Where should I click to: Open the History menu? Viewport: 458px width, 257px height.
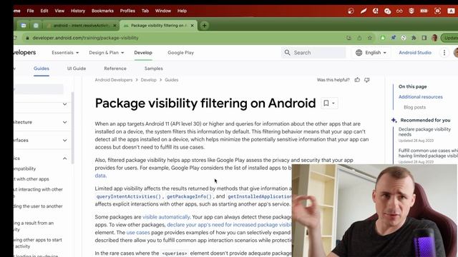coord(78,11)
